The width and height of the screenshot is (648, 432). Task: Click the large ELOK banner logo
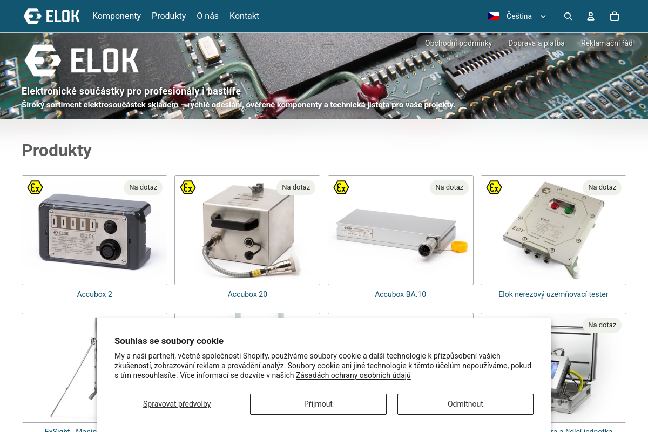pos(82,60)
